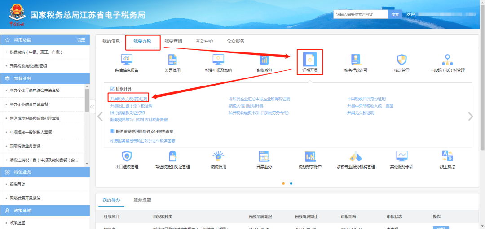Image resolution: width=485 pixels, height=229 pixels.
Task: Switch to the 我要查询 tab
Action: (x=173, y=41)
